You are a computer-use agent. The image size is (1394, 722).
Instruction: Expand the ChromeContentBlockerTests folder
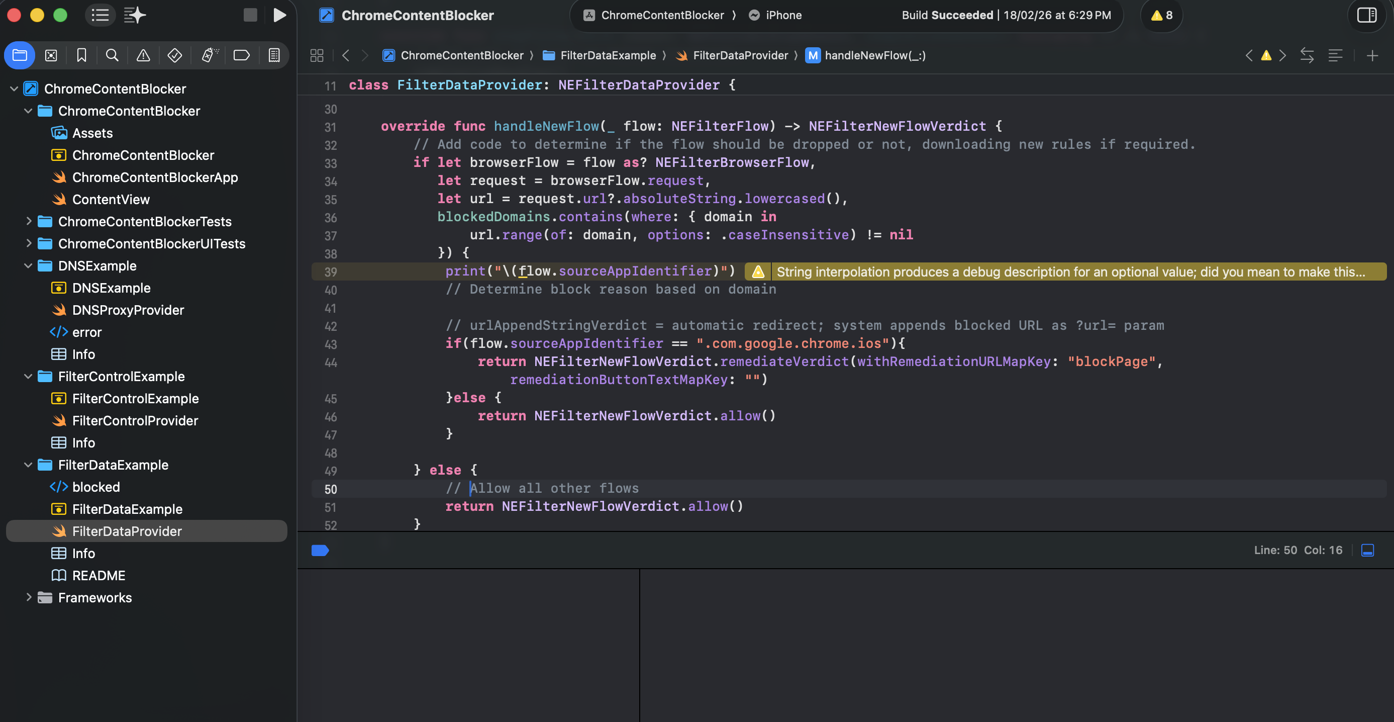coord(28,221)
